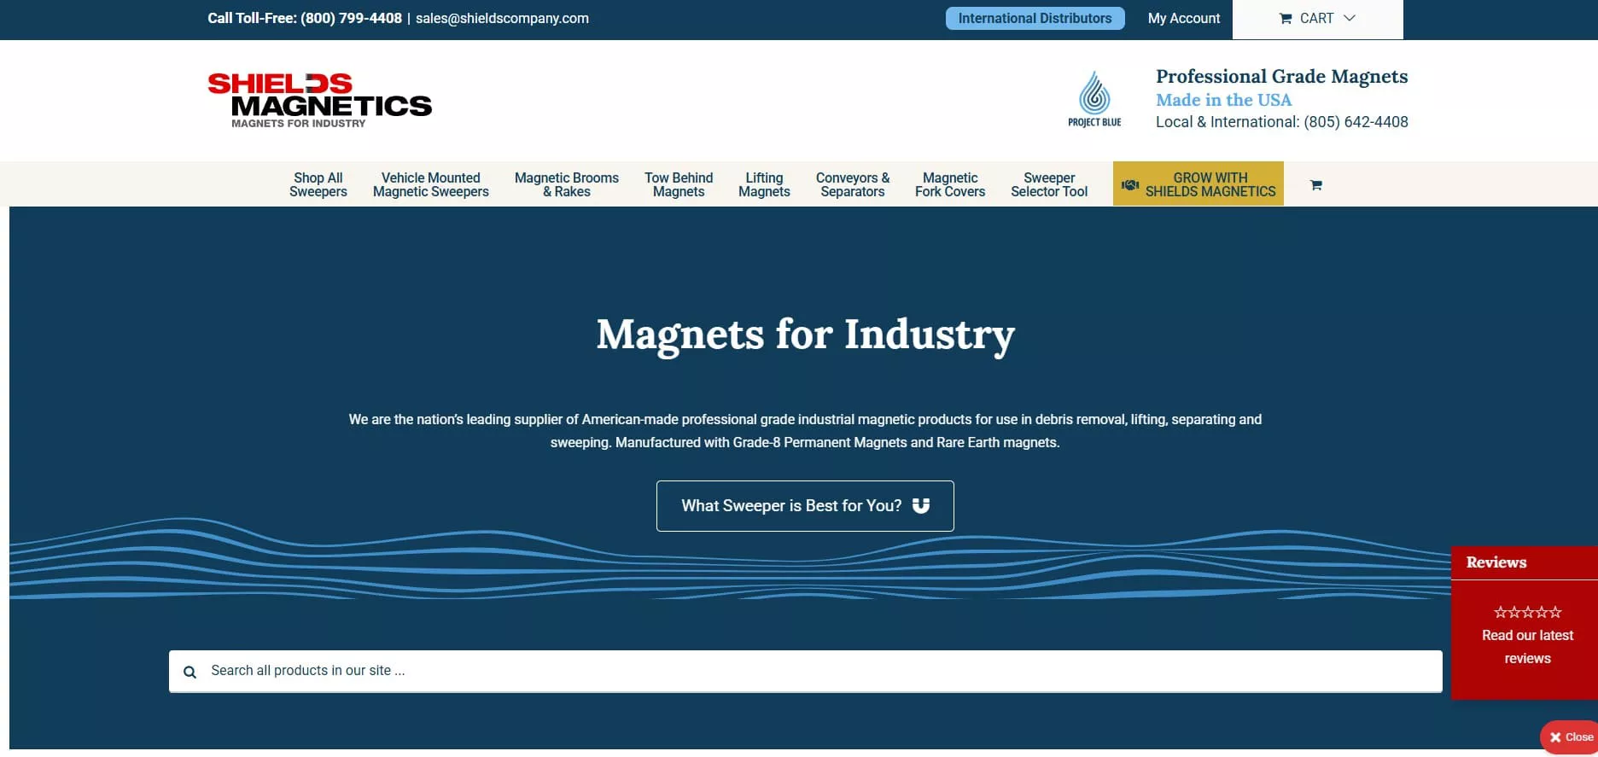This screenshot has width=1598, height=757.
Task: Click the sales@shieldscompany.com email link
Action: tap(502, 18)
